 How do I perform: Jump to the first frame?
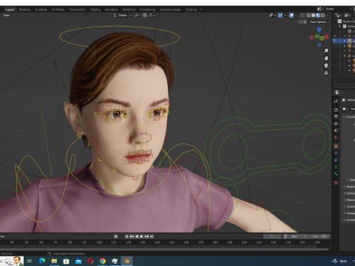126,236
